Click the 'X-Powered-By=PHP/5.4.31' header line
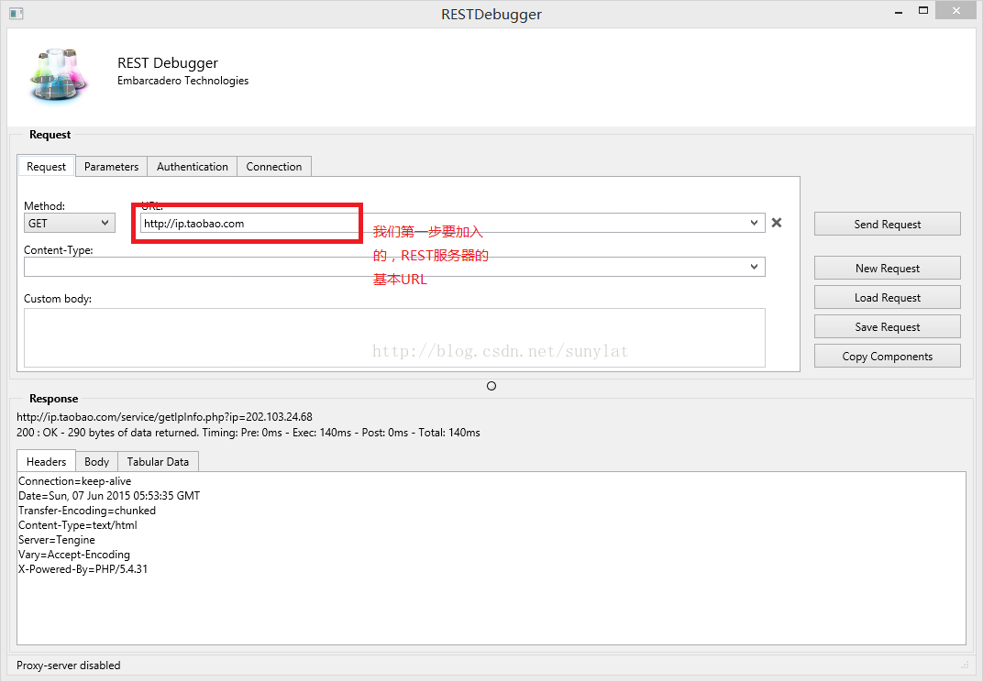 click(83, 569)
